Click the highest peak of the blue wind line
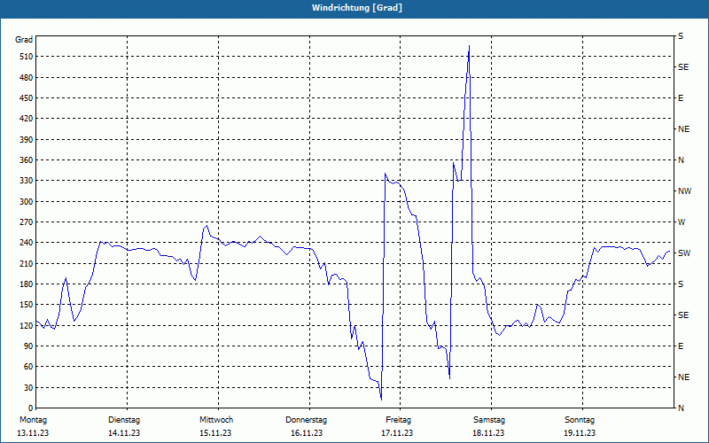The image size is (709, 443). tap(469, 46)
